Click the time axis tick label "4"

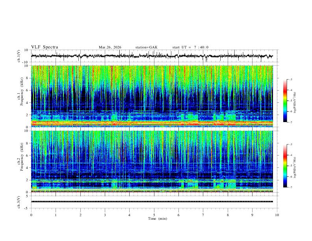pos(130,215)
